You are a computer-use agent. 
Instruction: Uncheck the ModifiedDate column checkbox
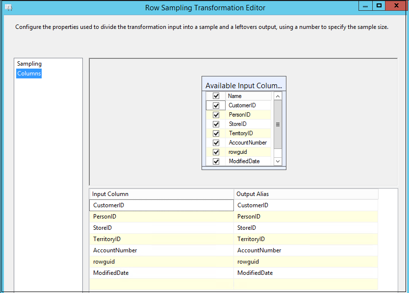click(x=216, y=162)
